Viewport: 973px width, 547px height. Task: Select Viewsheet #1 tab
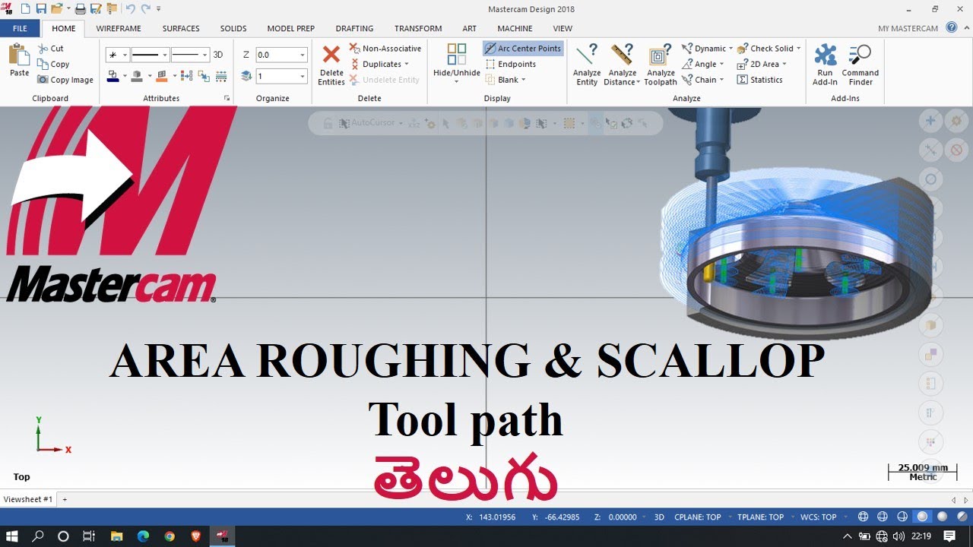tap(28, 499)
